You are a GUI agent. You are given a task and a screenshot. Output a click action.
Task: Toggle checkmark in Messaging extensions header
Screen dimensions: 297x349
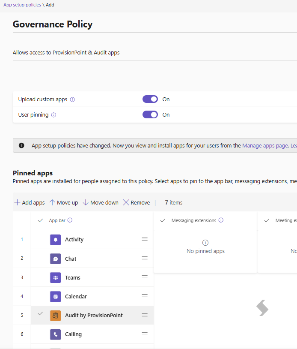[163, 220]
